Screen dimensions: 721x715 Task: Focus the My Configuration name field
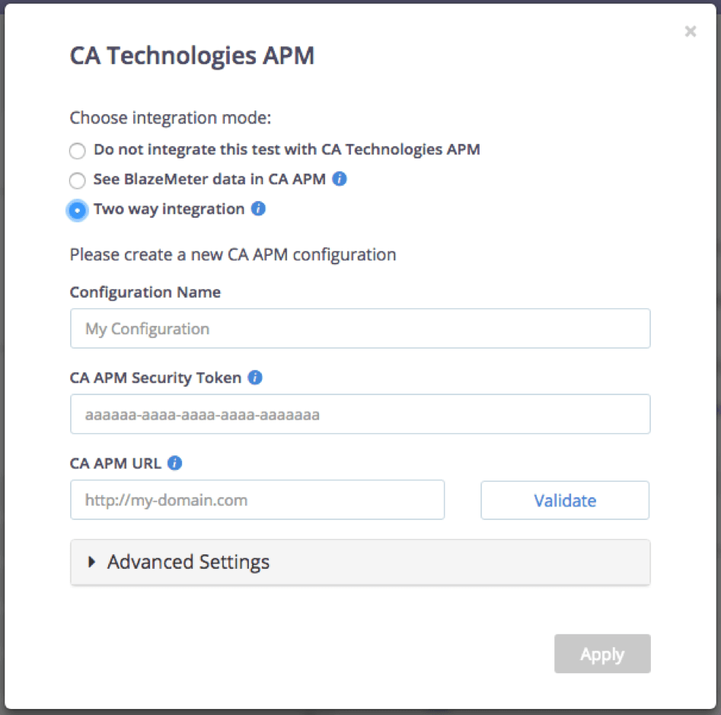coord(359,329)
